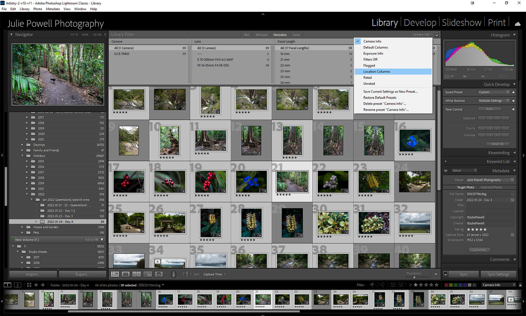
Task: Open Compare view (X|Y) icon
Action: click(136, 274)
